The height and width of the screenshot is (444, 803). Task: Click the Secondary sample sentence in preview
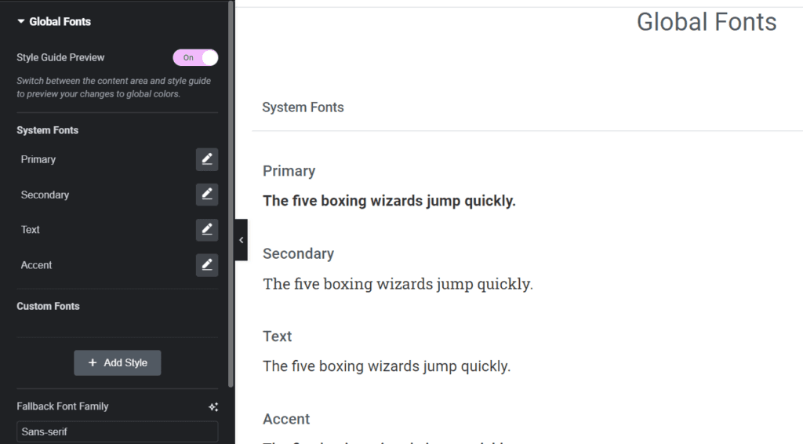point(398,284)
